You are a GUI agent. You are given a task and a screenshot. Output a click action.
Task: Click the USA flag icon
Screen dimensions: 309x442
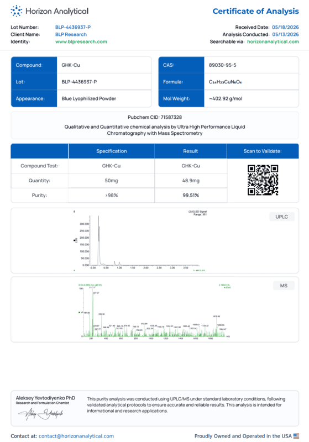(296, 436)
